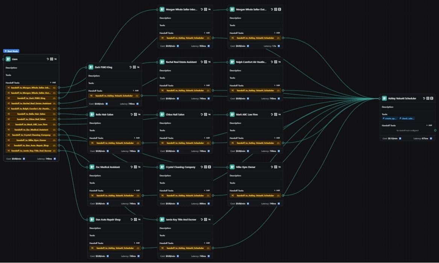Viewport: 439px width, 263px height.
Task: Select the create_ap tool chip on Ashley VoiceAI Scheduler
Action: 389,118
